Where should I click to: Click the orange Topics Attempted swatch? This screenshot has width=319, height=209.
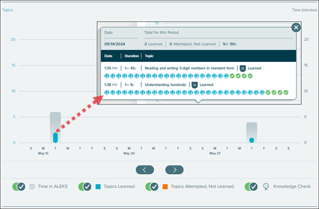click(165, 186)
